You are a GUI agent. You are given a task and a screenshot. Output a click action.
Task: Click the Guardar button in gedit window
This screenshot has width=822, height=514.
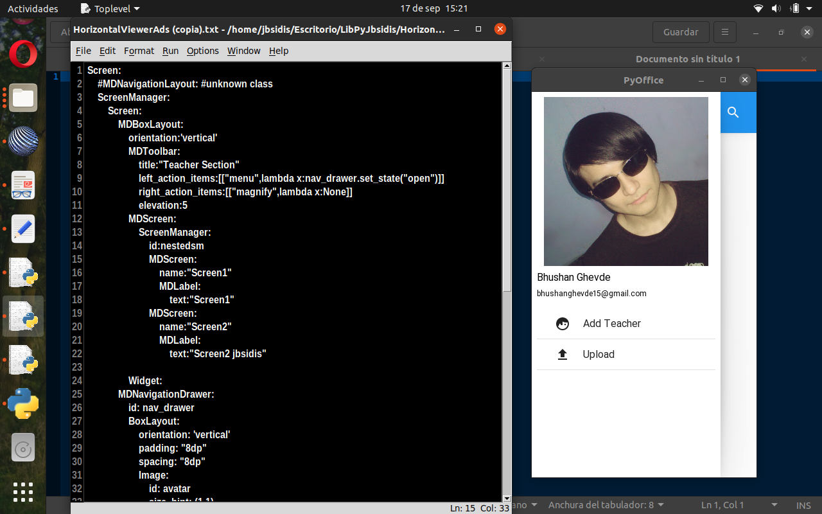point(681,32)
